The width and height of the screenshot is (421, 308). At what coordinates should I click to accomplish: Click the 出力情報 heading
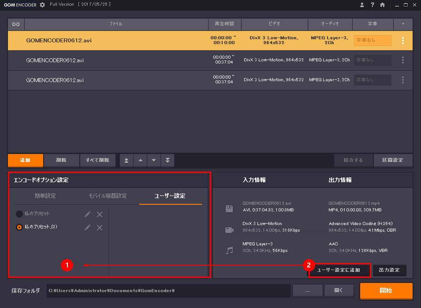point(340,180)
